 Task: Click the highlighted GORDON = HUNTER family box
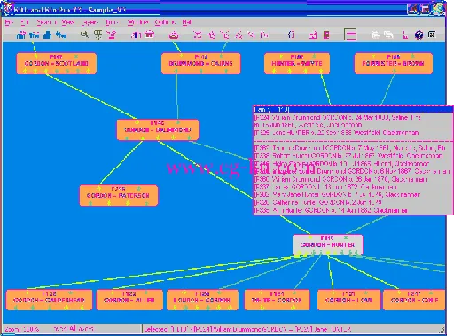(327, 245)
